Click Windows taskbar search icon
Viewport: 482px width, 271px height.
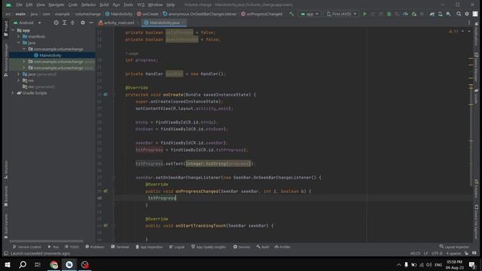click(23, 264)
